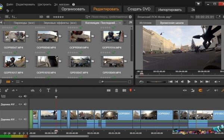The height and width of the screenshot is (140, 224).
Task: Mute first Дорожка A/V track speaker
Action: pos(25,104)
